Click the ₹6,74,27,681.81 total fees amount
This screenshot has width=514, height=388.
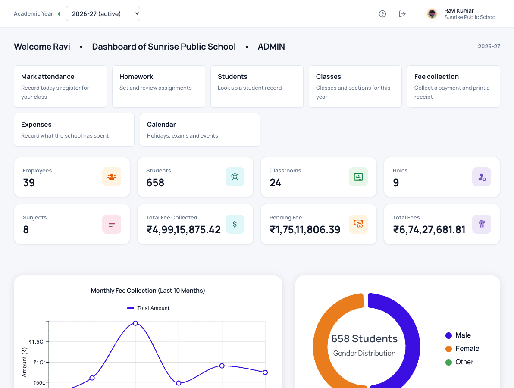pos(429,230)
